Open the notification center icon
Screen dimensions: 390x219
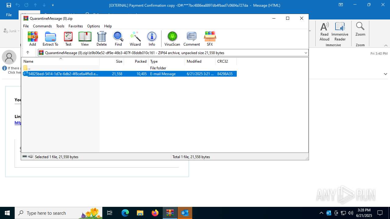[380, 213]
